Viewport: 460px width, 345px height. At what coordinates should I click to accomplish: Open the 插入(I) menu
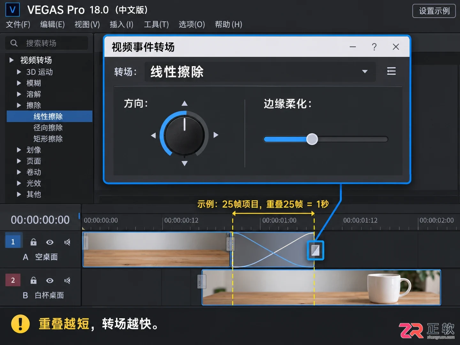[x=121, y=24]
